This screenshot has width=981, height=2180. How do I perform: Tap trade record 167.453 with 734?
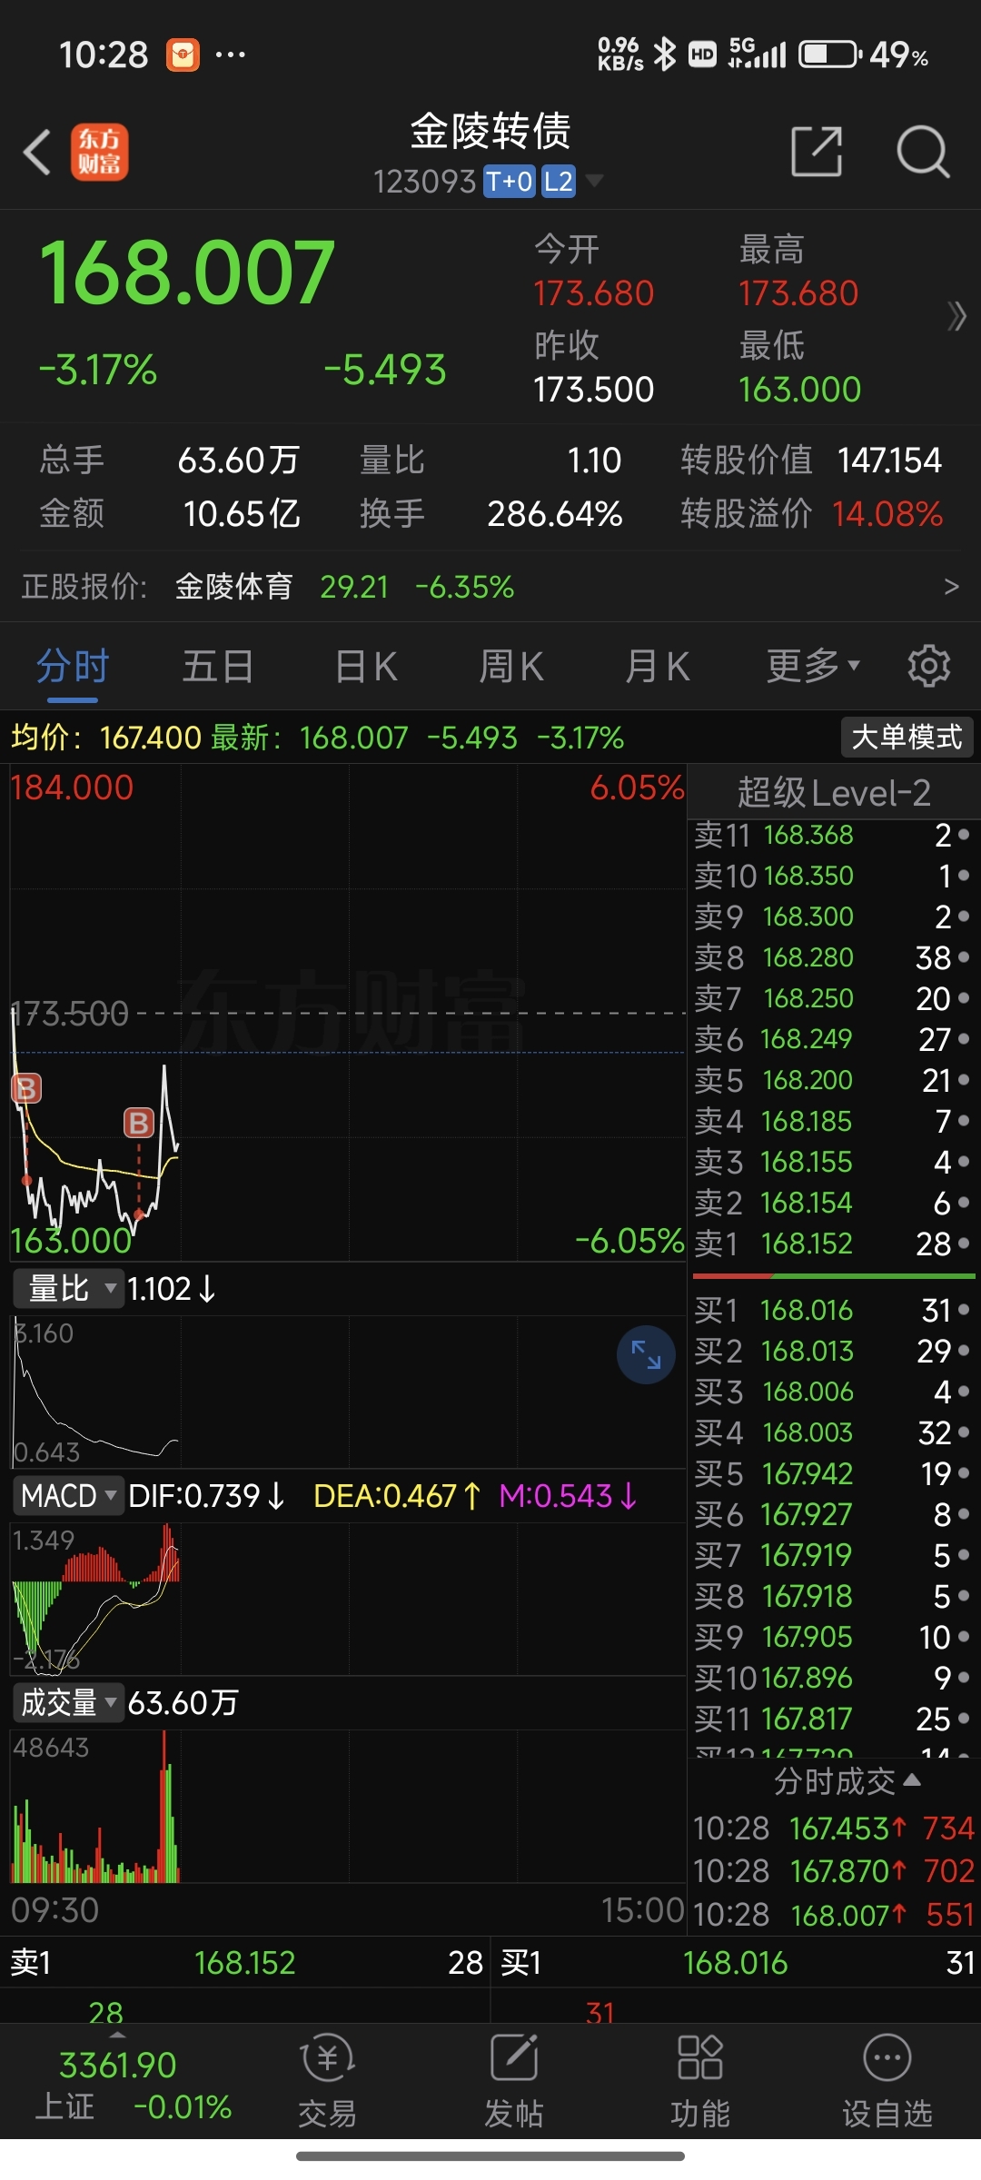834,1828
